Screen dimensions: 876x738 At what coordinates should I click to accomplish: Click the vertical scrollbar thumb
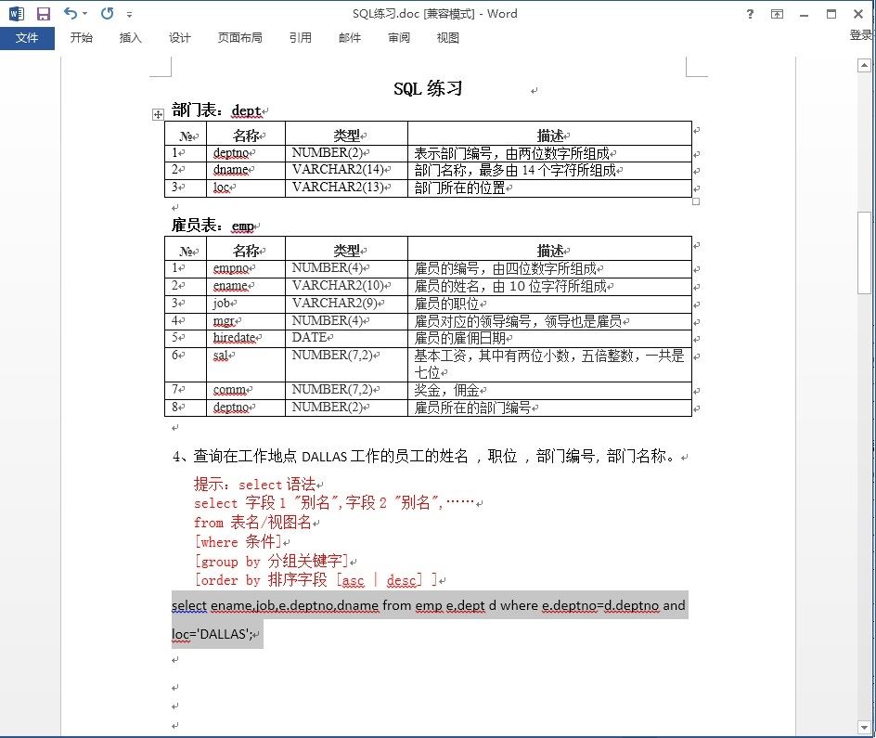(864, 252)
